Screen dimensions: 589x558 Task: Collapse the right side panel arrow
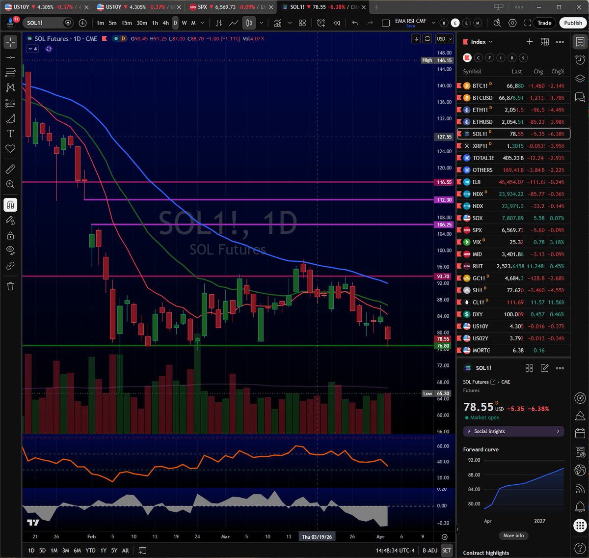457,530
